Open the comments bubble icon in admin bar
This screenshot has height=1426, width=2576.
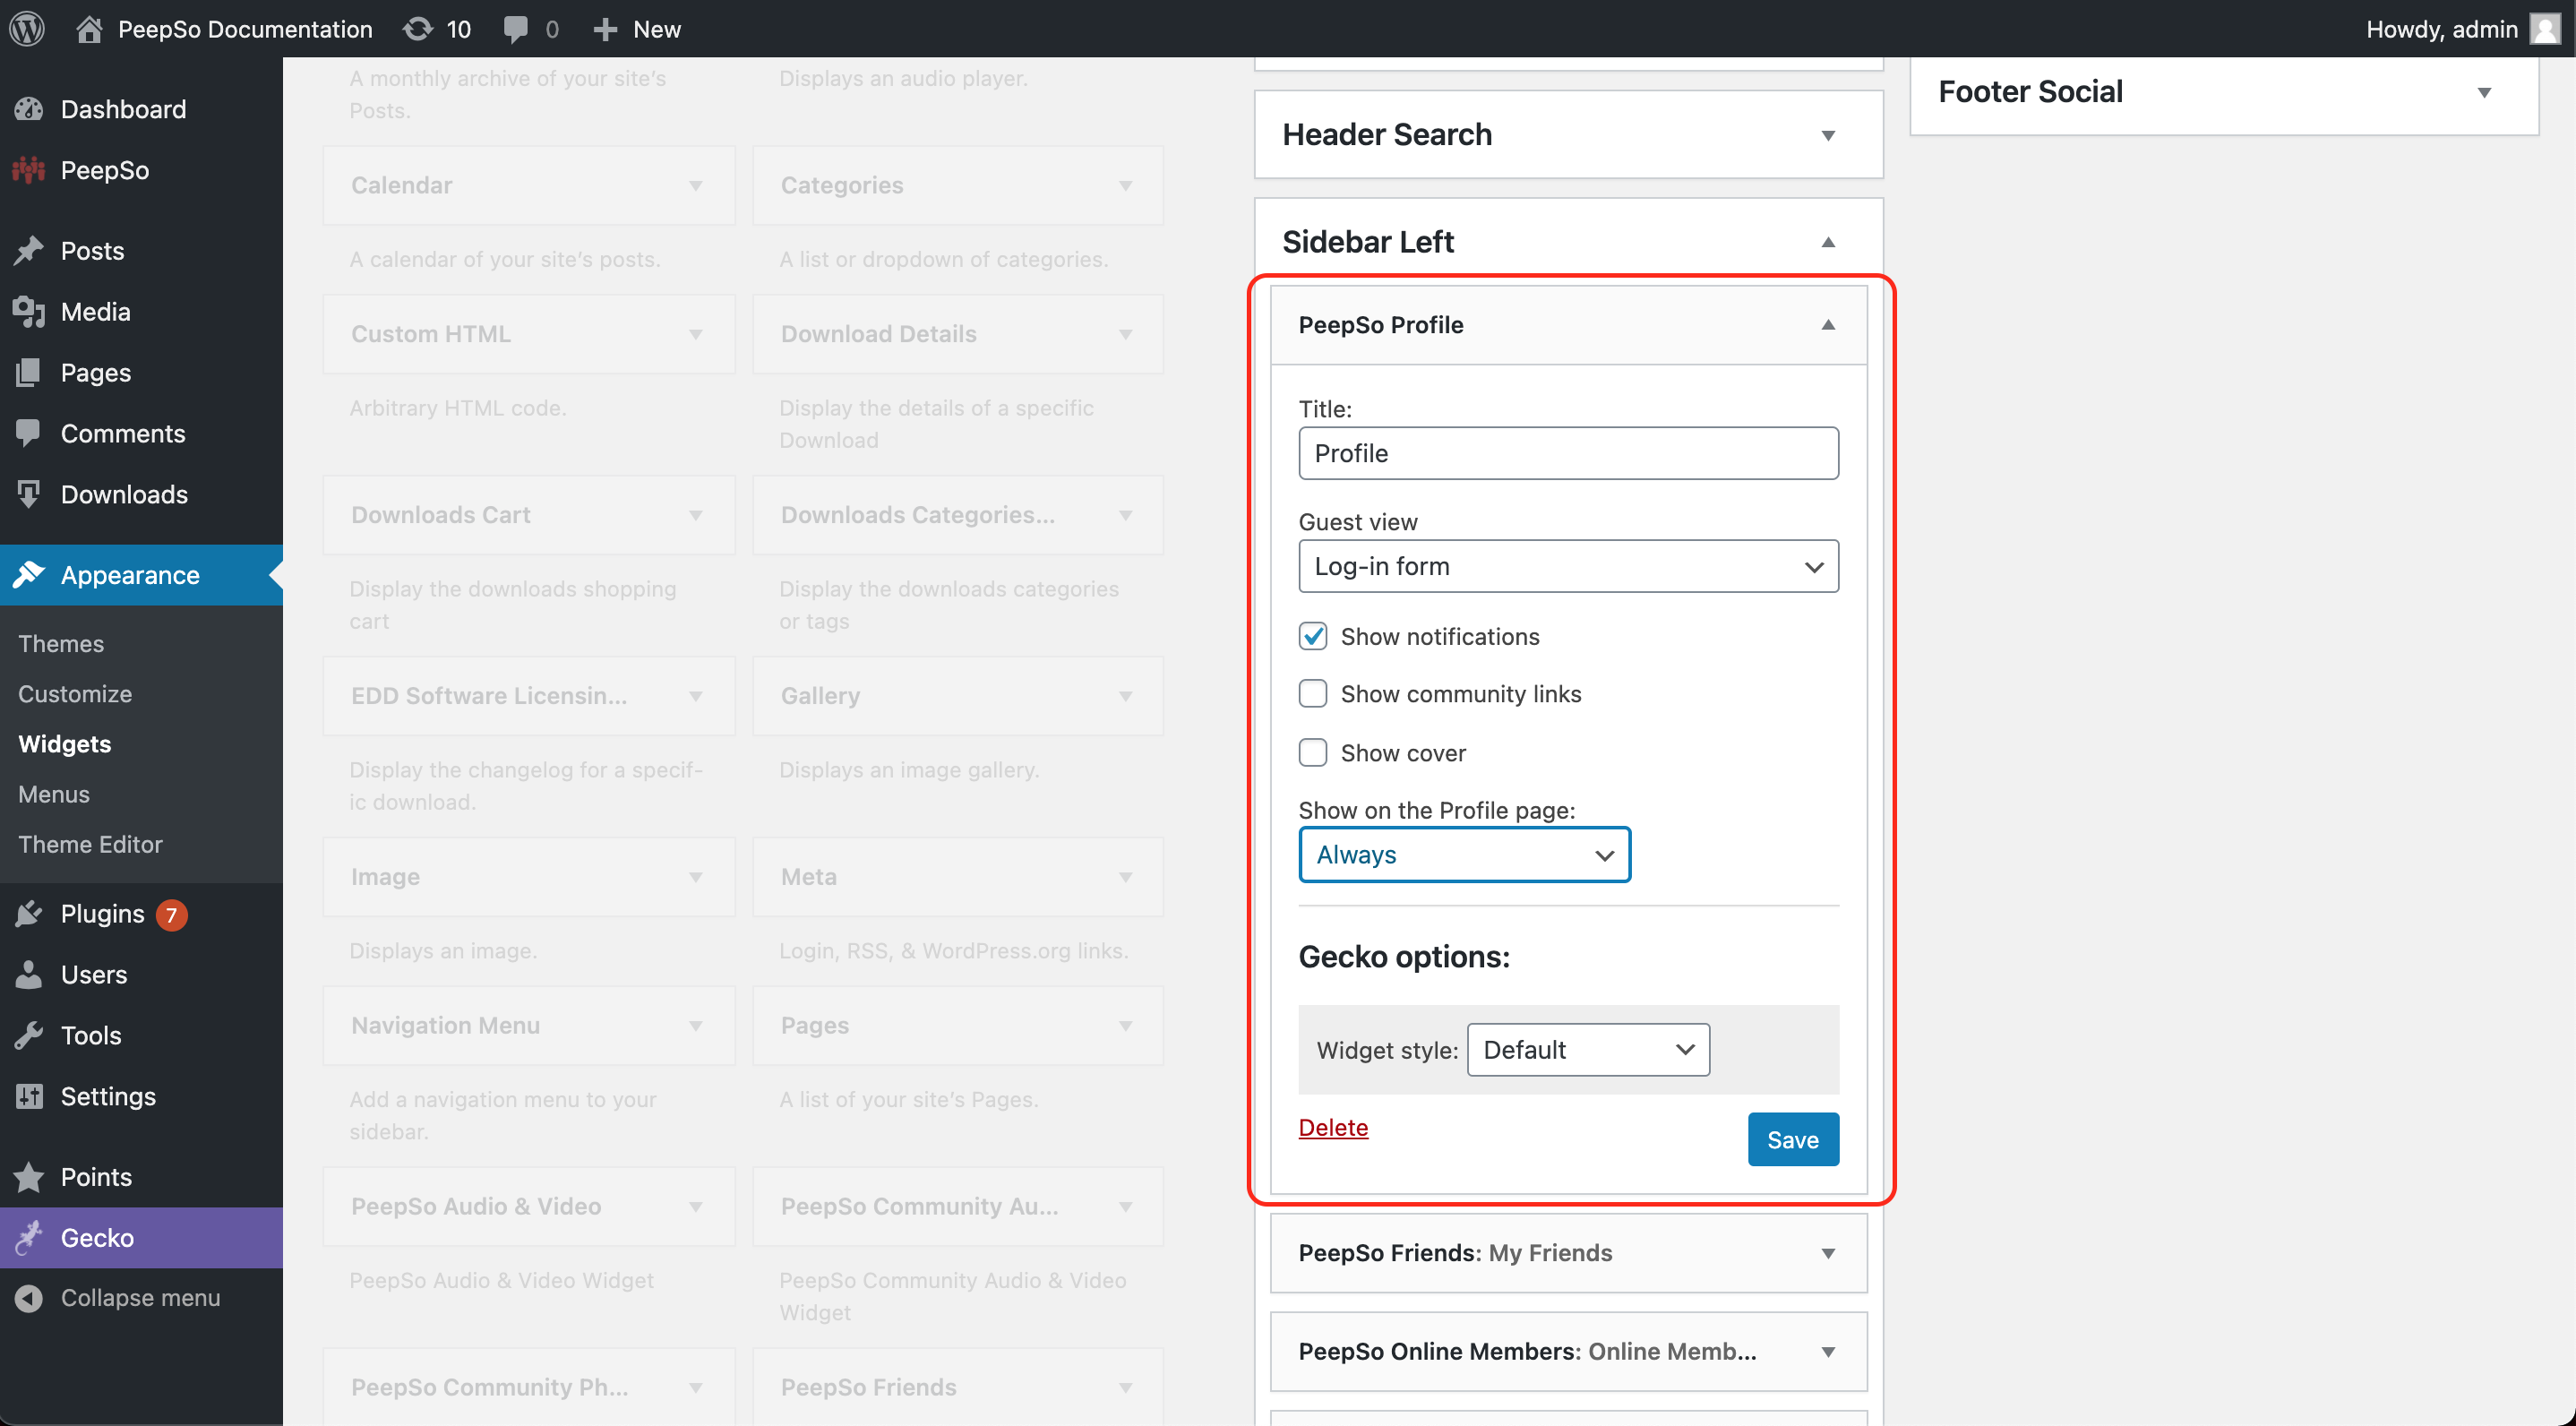515,29
